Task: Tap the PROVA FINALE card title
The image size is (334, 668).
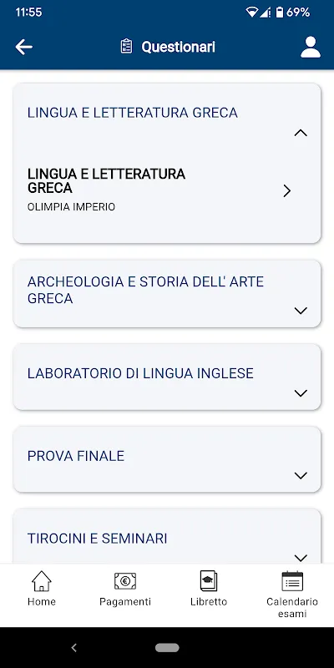Action: [76, 456]
